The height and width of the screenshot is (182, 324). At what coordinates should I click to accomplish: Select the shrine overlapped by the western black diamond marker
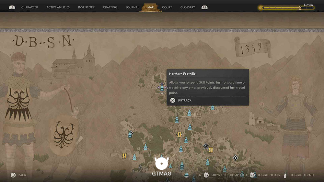130,134
